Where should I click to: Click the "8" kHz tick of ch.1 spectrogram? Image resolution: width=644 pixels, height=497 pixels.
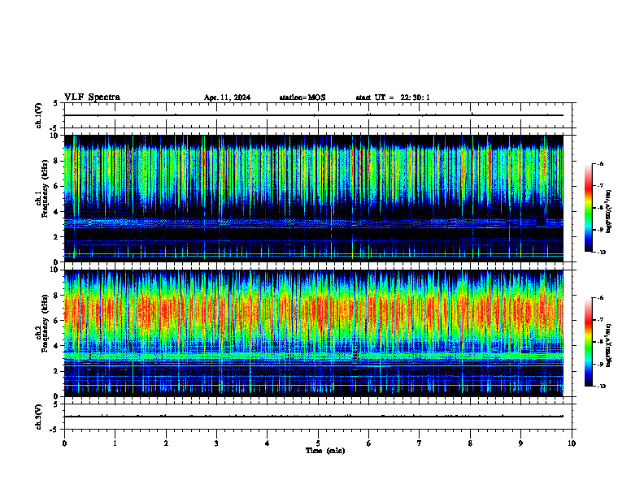57,161
